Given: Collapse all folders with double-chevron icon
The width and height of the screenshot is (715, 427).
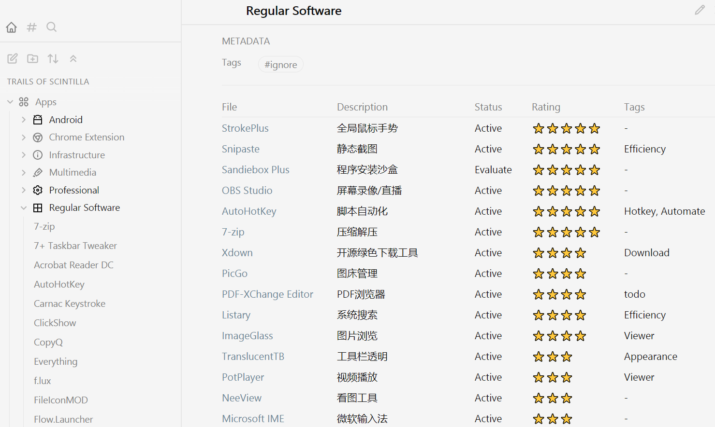Looking at the screenshot, I should coord(73,59).
